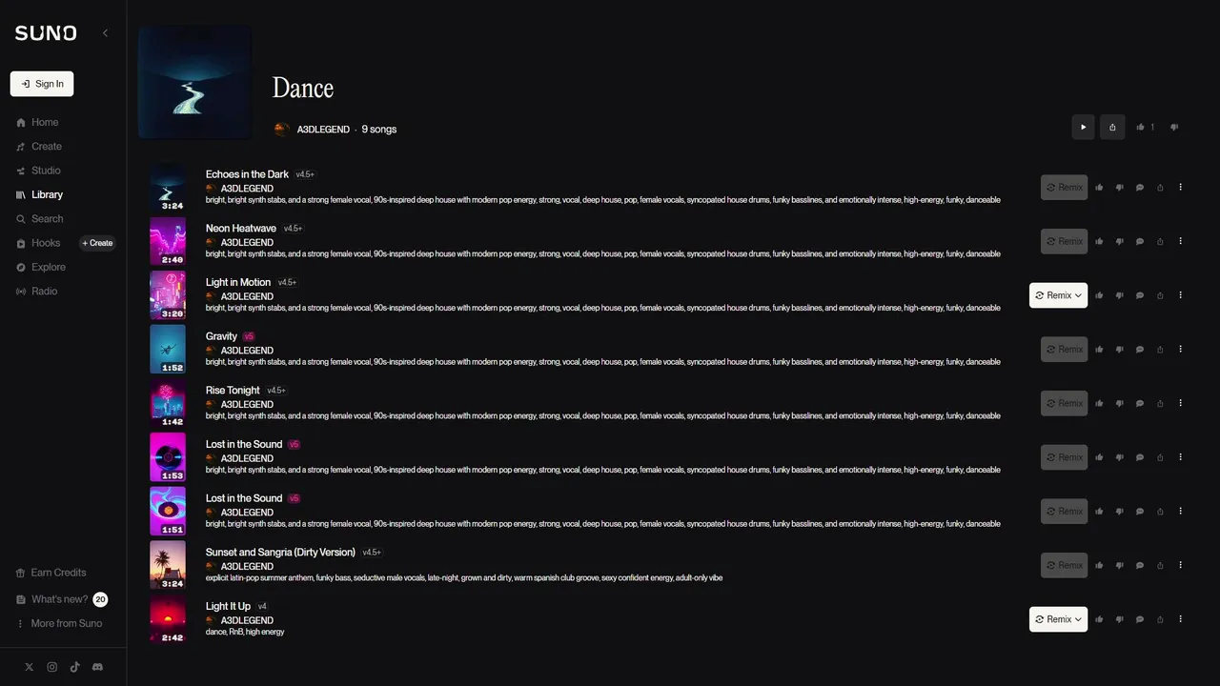The height and width of the screenshot is (686, 1220).
Task: Share the Dance playlist
Action: pos(1112,127)
